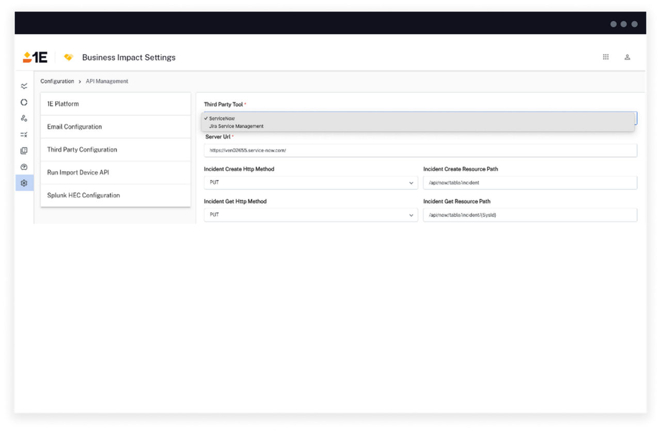Open Incident Get Http Method dropdown
Screen dimensions: 661x431
click(311, 215)
